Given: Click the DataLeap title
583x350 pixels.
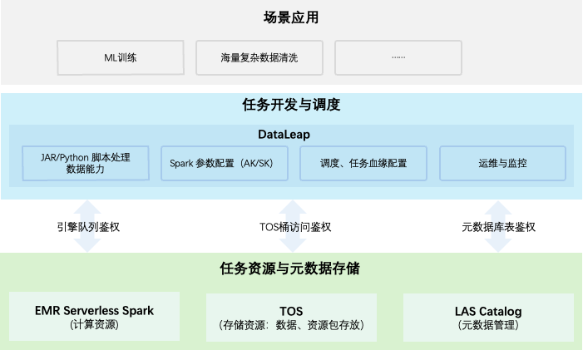Looking at the screenshot, I should (x=284, y=135).
